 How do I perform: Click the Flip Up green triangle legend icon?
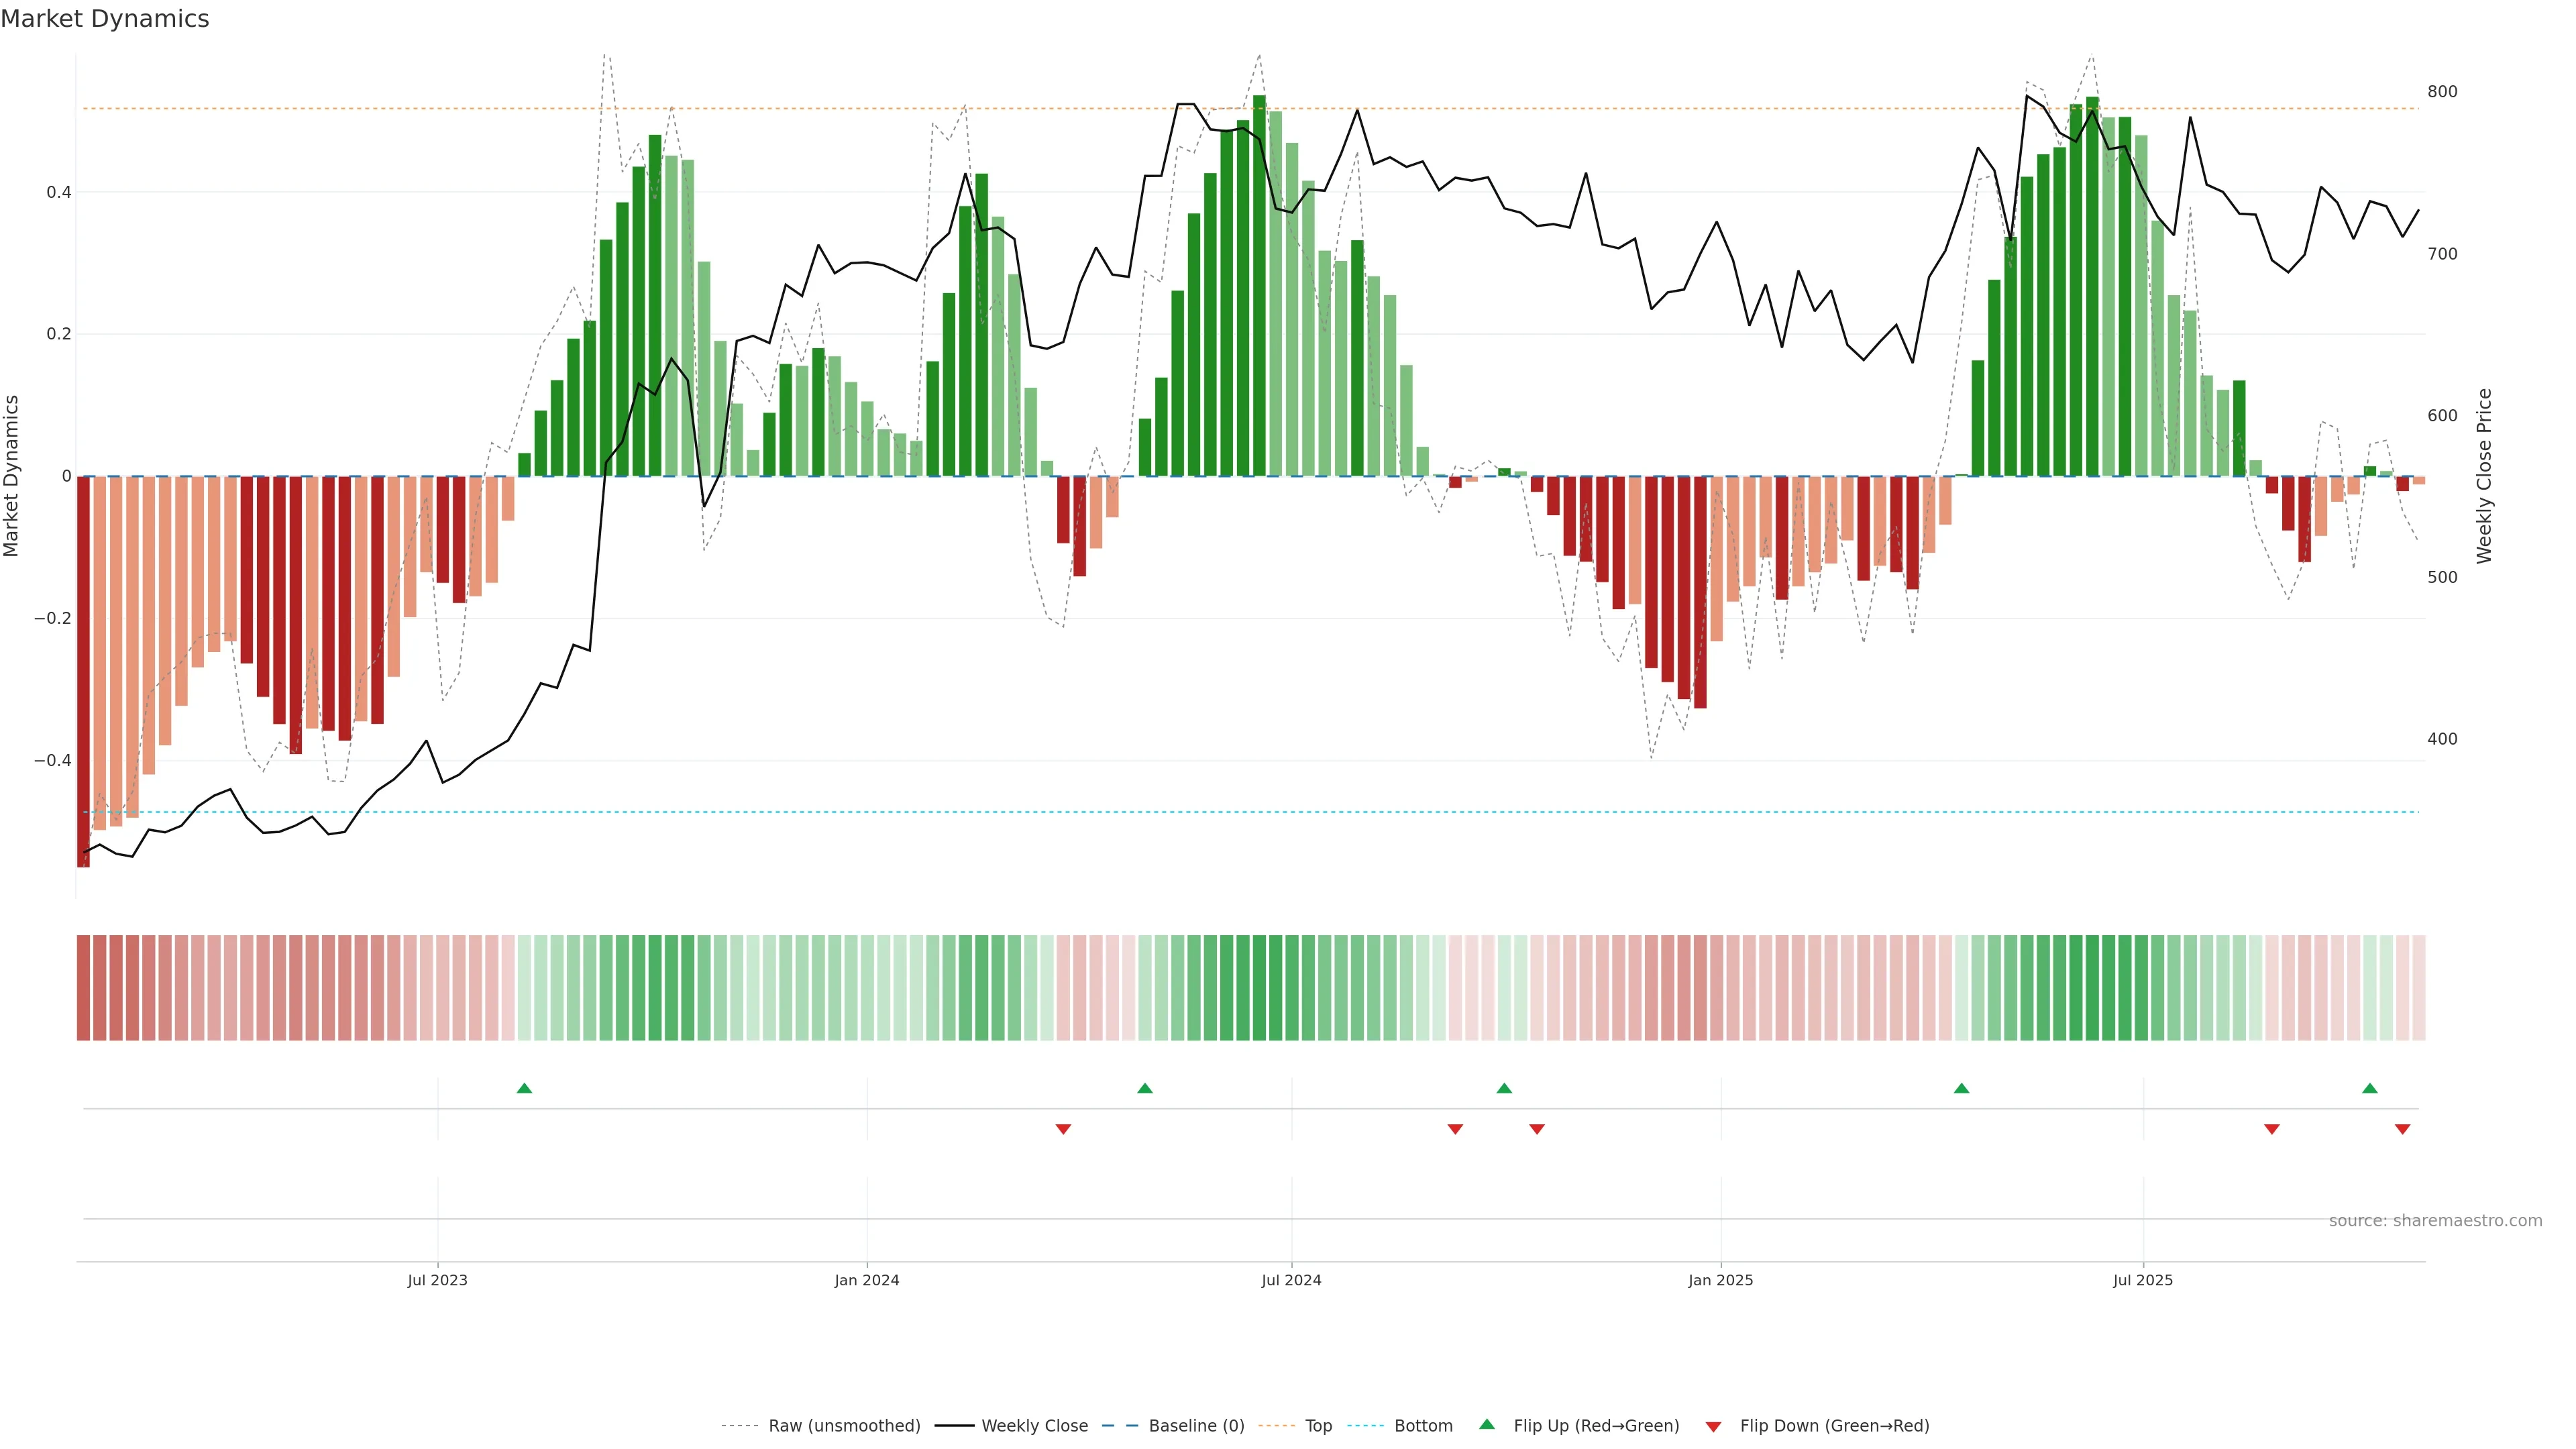tap(1487, 1424)
